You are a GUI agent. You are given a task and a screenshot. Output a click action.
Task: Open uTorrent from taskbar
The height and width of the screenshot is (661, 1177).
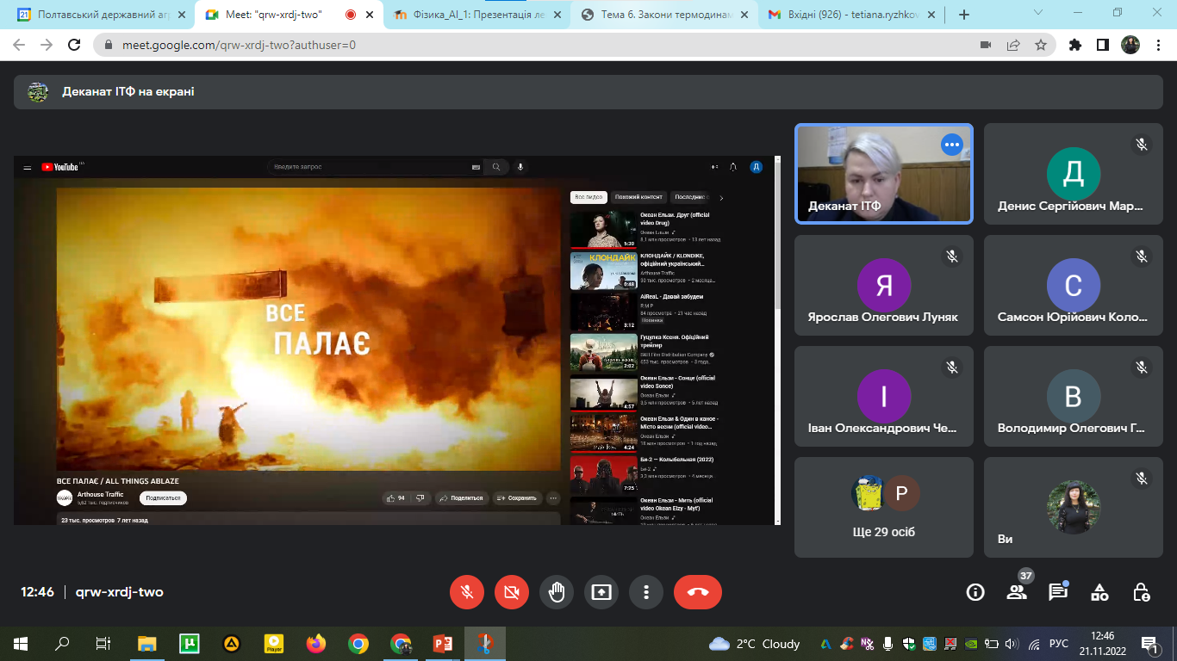[x=190, y=643]
